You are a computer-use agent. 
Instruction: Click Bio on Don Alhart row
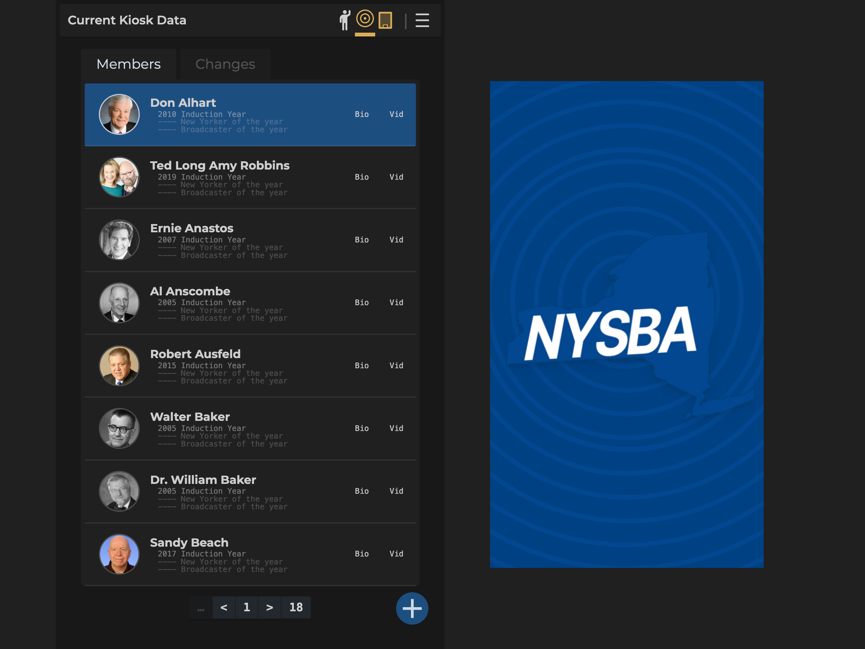tap(361, 114)
